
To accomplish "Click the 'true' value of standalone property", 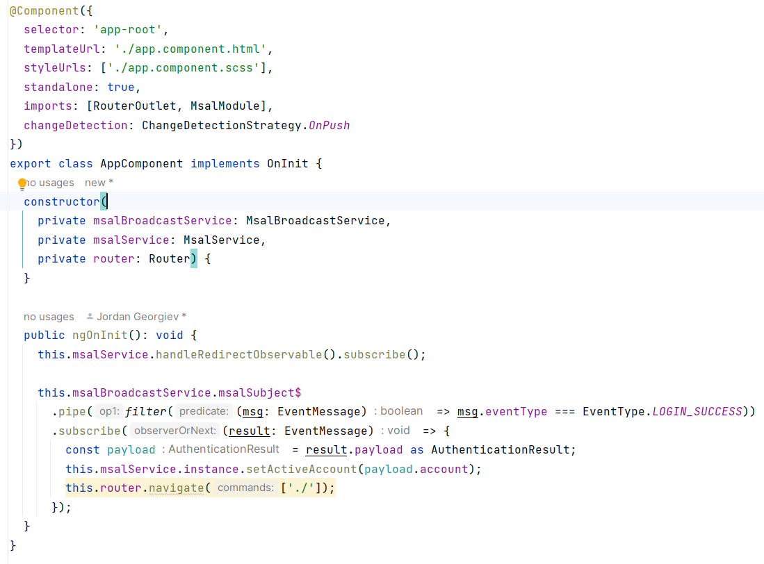I will (120, 87).
